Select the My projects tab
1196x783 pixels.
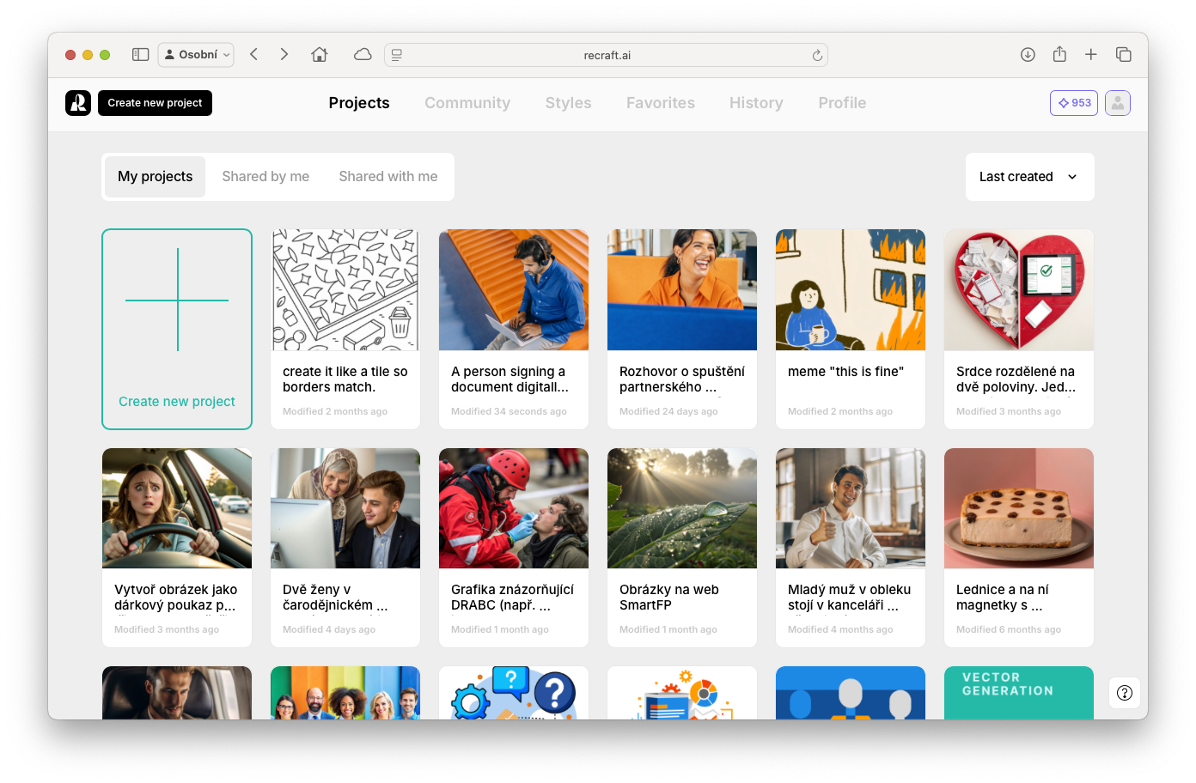coord(156,177)
